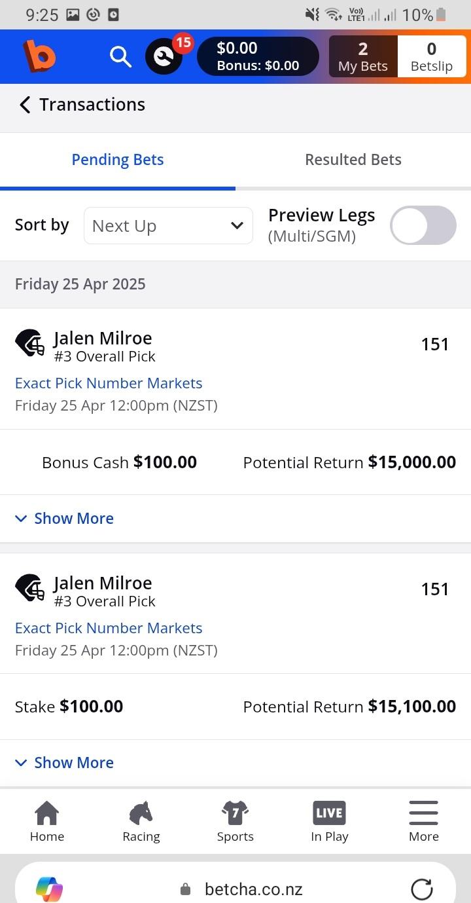This screenshot has width=471, height=903.
Task: Tap the Betcha logo icon
Action: [39, 56]
